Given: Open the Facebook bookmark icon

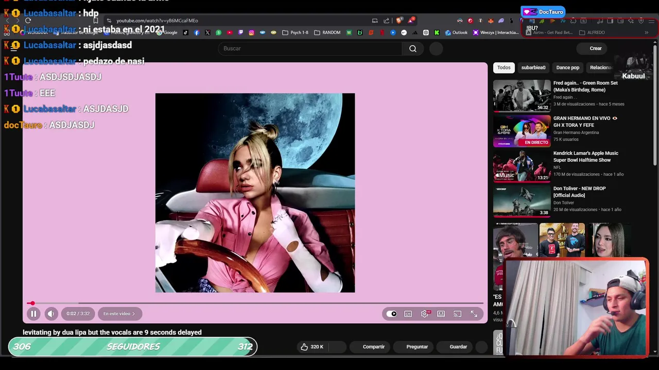Looking at the screenshot, I should tap(197, 32).
